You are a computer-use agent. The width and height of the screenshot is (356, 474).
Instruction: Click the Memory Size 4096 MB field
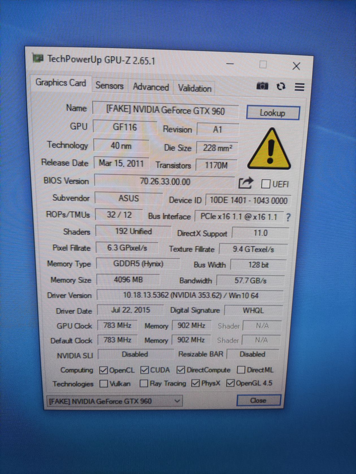coord(128,280)
